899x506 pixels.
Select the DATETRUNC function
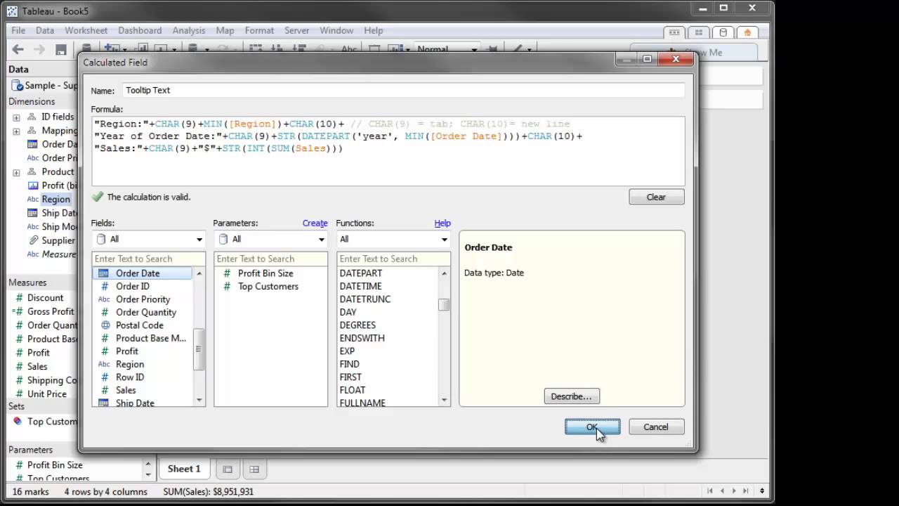[365, 299]
